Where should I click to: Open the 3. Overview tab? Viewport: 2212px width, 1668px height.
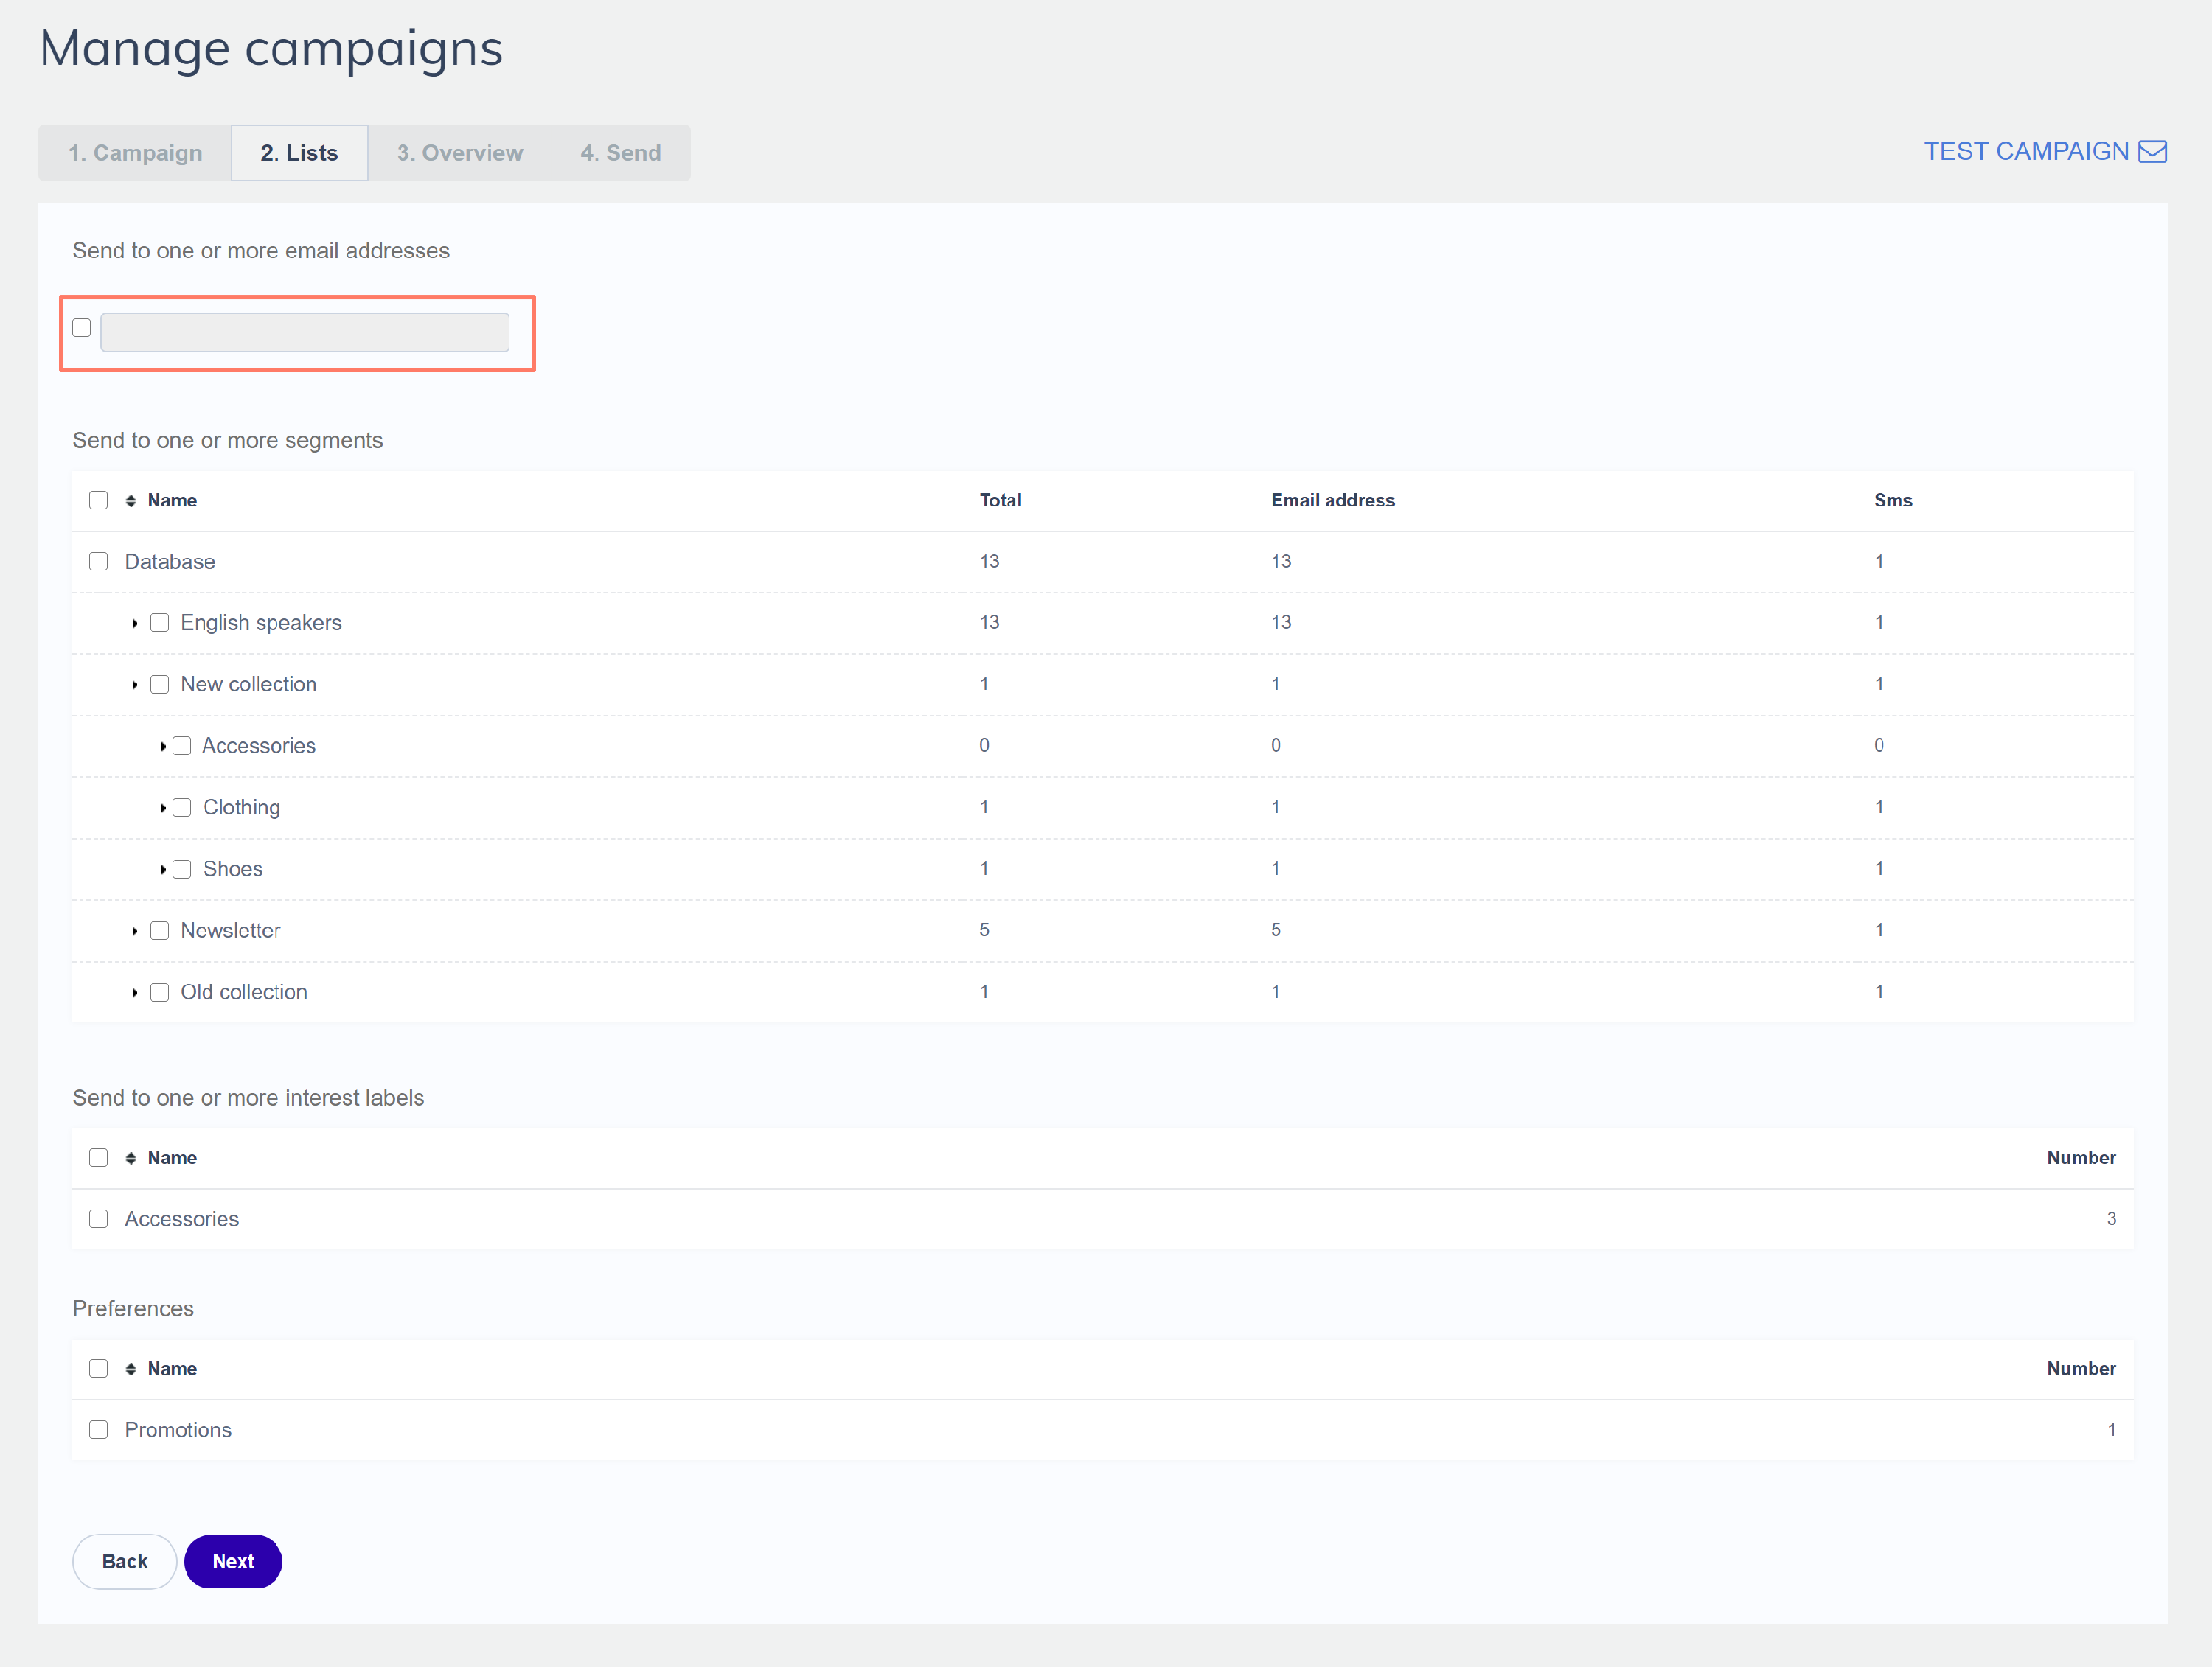tap(459, 153)
